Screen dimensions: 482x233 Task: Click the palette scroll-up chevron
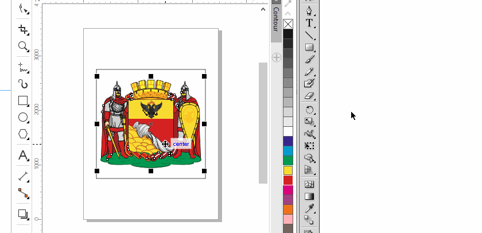coord(287,14)
